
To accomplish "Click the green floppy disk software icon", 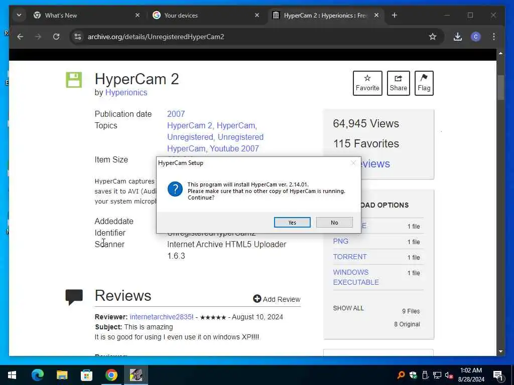I will pos(74,80).
